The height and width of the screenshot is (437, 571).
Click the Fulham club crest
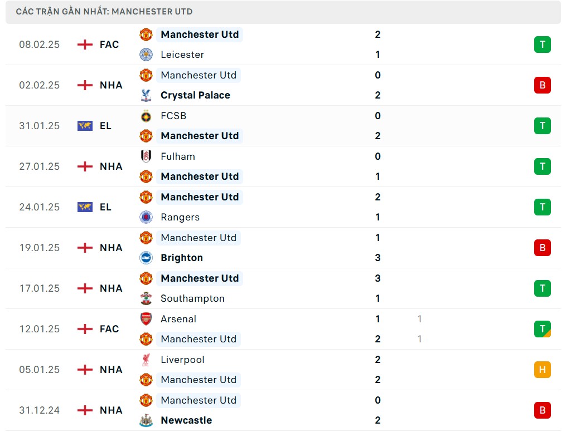pyautogui.click(x=146, y=156)
